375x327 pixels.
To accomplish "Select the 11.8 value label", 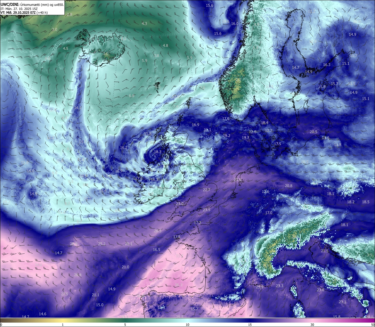I will tap(337, 145).
